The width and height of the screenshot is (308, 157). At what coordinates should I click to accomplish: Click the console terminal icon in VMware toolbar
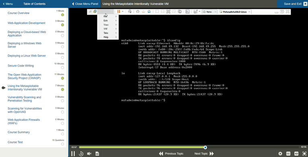point(188,12)
